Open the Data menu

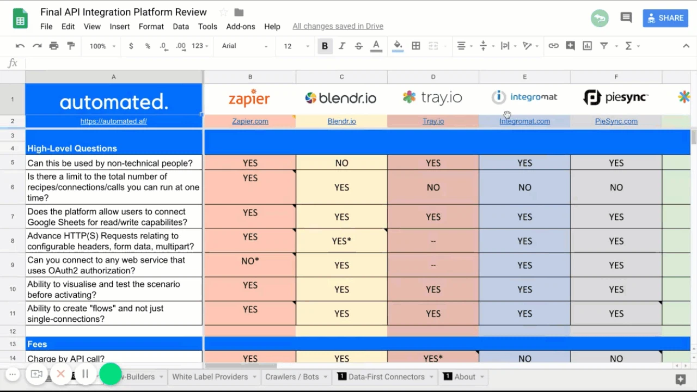click(x=181, y=26)
